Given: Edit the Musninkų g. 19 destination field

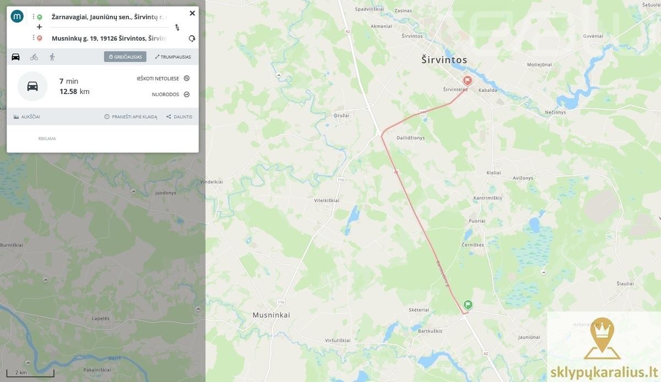Looking at the screenshot, I should click(109, 38).
